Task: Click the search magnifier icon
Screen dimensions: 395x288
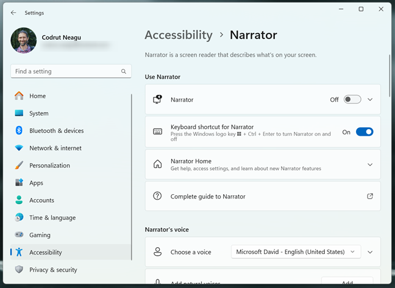Action: [123, 71]
